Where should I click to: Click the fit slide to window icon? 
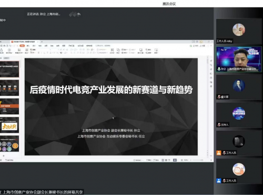pos(182,160)
